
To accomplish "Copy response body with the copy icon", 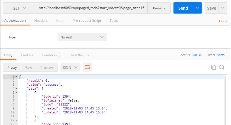I will 213,67.
